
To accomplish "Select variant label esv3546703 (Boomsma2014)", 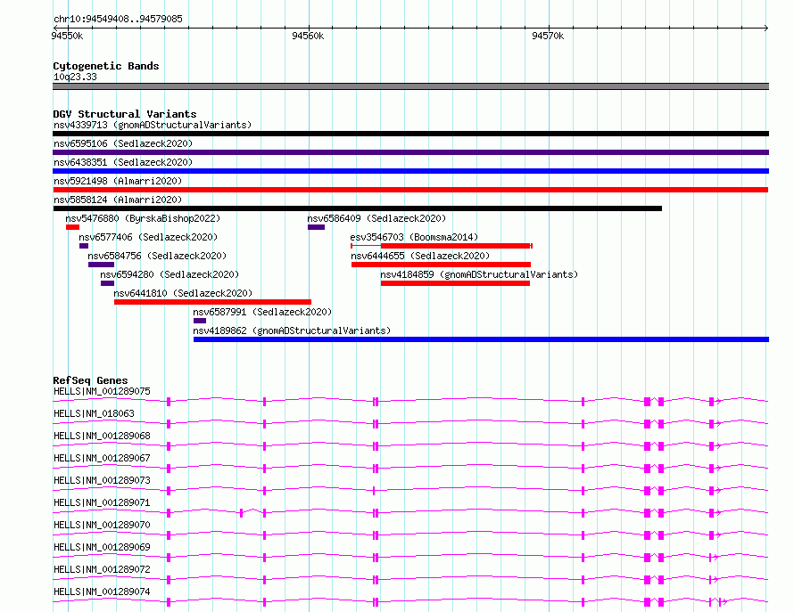I will point(414,237).
